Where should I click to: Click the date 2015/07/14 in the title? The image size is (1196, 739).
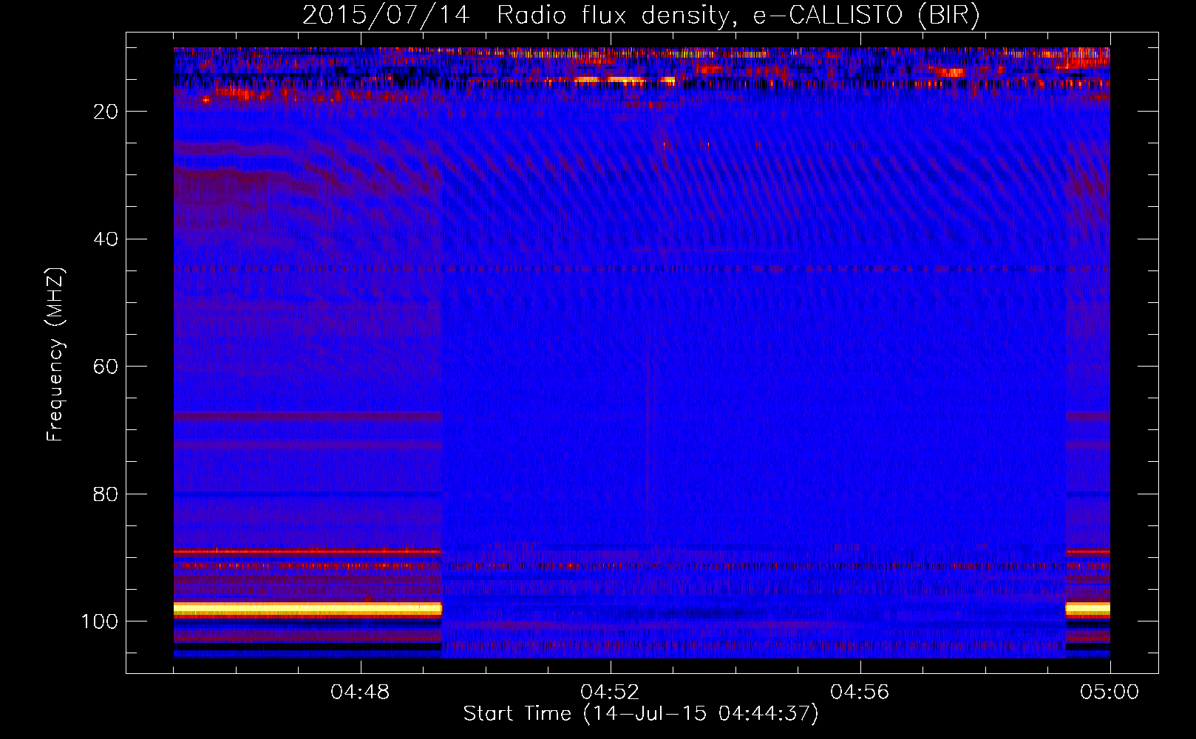[385, 15]
